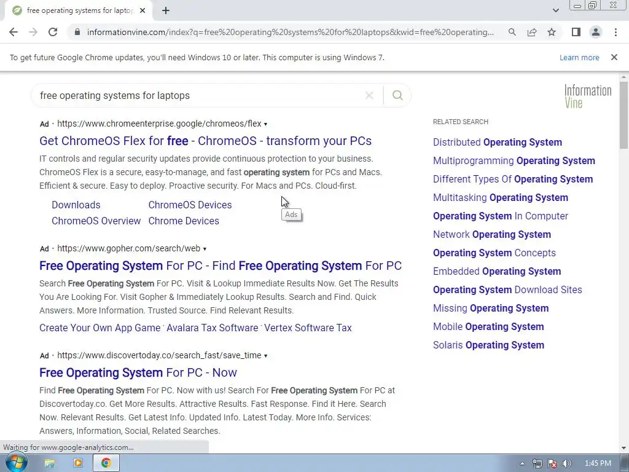
Task: Select Distributed Operating System related search
Action: pos(498,143)
